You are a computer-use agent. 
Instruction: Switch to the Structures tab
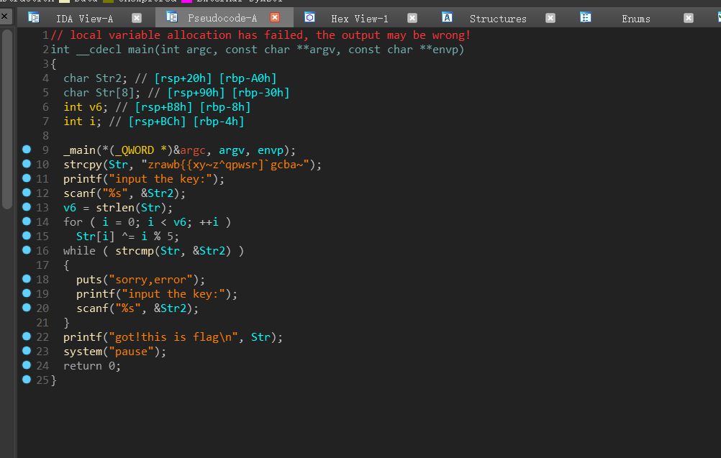coord(498,18)
